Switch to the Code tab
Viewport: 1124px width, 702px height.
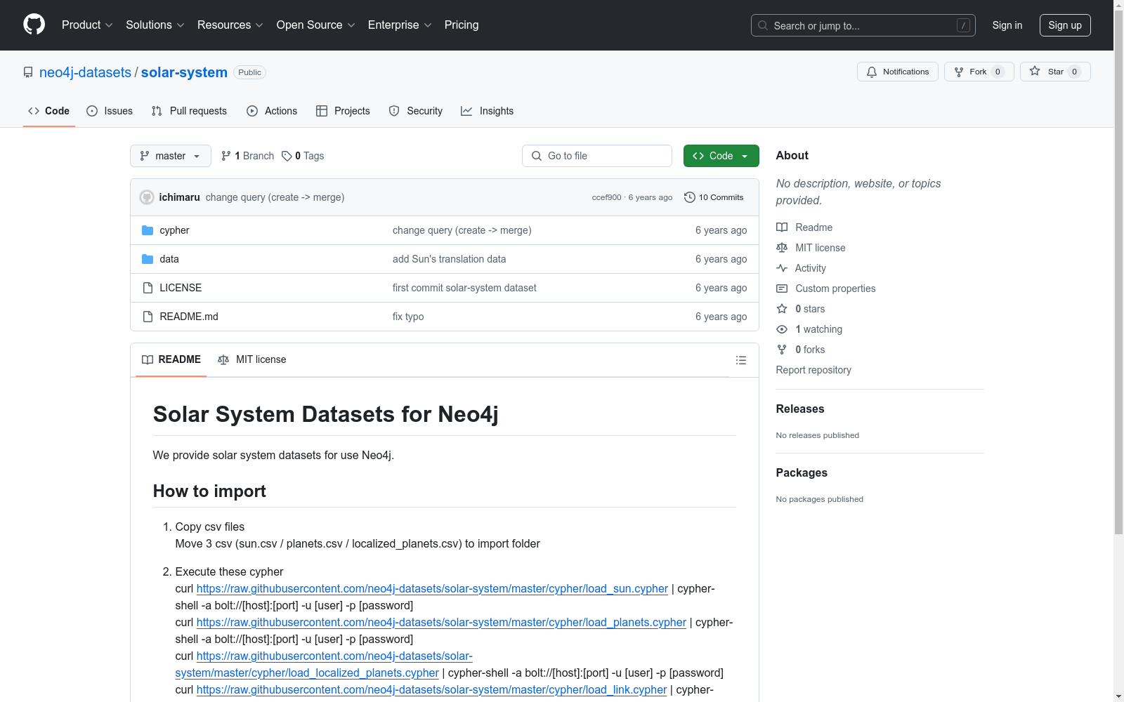49,111
